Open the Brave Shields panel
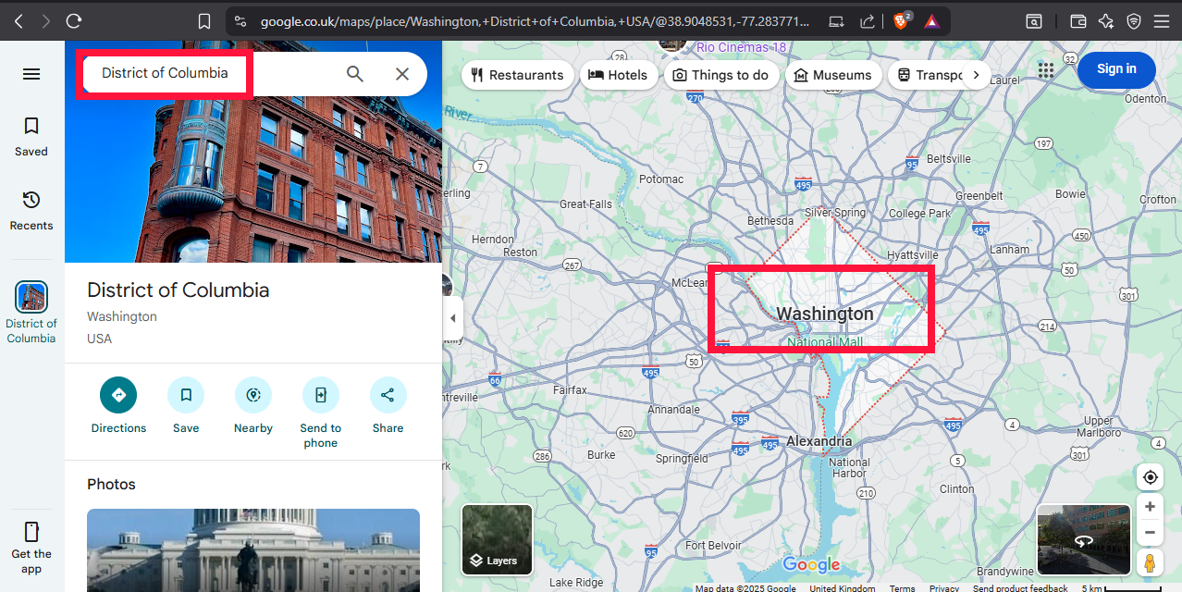Screen dimensions: 1182x592 [903, 20]
